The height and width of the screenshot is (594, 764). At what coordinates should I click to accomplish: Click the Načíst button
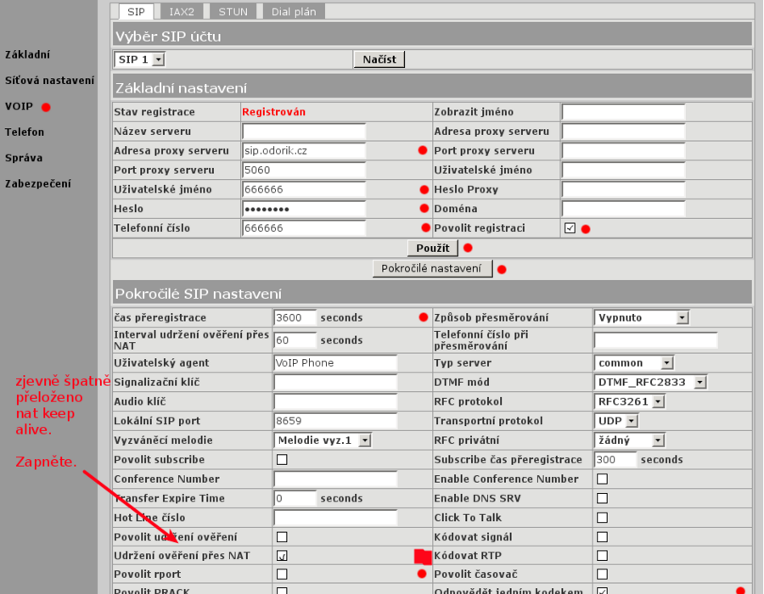(379, 59)
